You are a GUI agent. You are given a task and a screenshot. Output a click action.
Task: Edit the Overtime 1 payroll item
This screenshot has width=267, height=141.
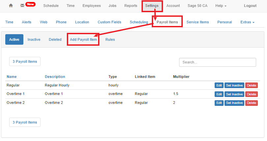(219, 94)
